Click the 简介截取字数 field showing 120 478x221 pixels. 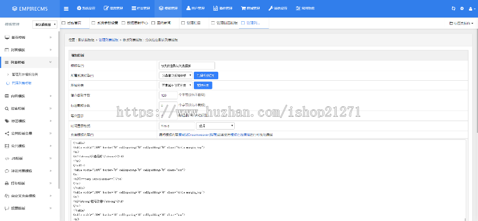[168, 96]
